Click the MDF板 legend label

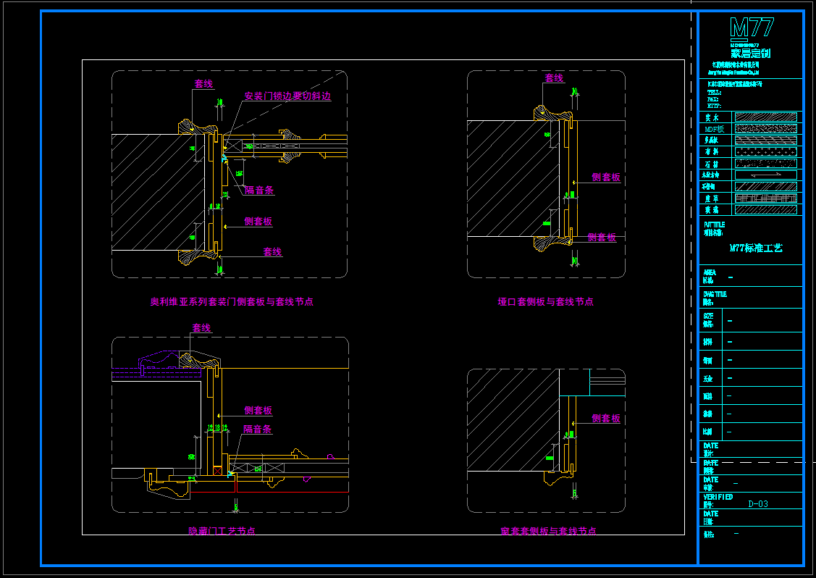pos(714,129)
